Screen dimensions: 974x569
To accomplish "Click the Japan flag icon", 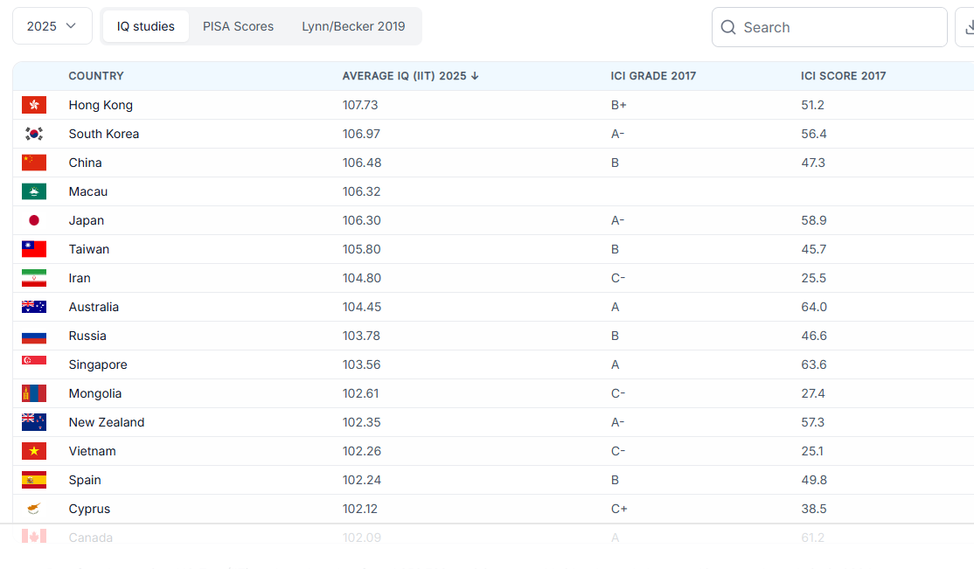I will point(34,220).
